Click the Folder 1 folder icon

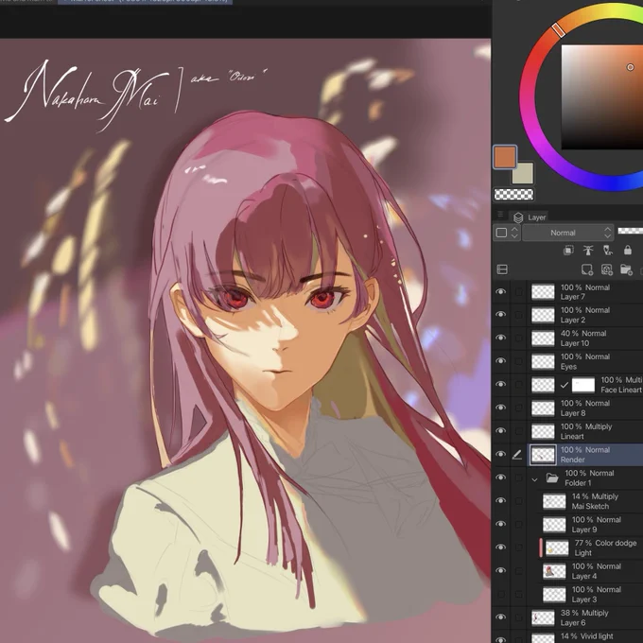tap(552, 478)
